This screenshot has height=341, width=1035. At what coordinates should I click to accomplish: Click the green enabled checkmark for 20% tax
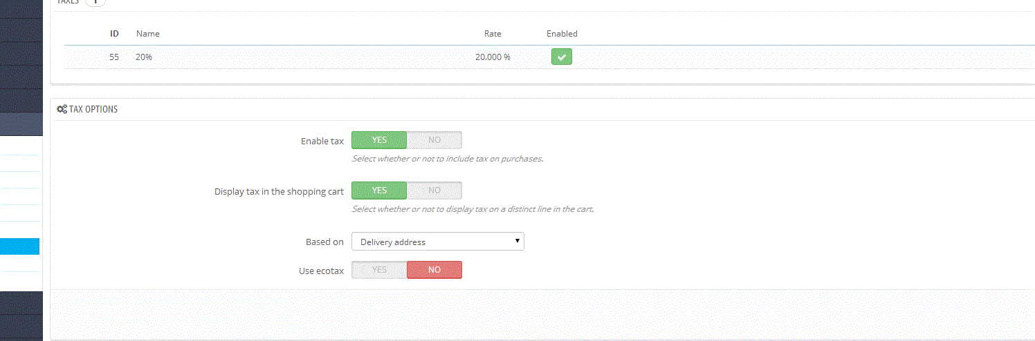click(x=562, y=57)
